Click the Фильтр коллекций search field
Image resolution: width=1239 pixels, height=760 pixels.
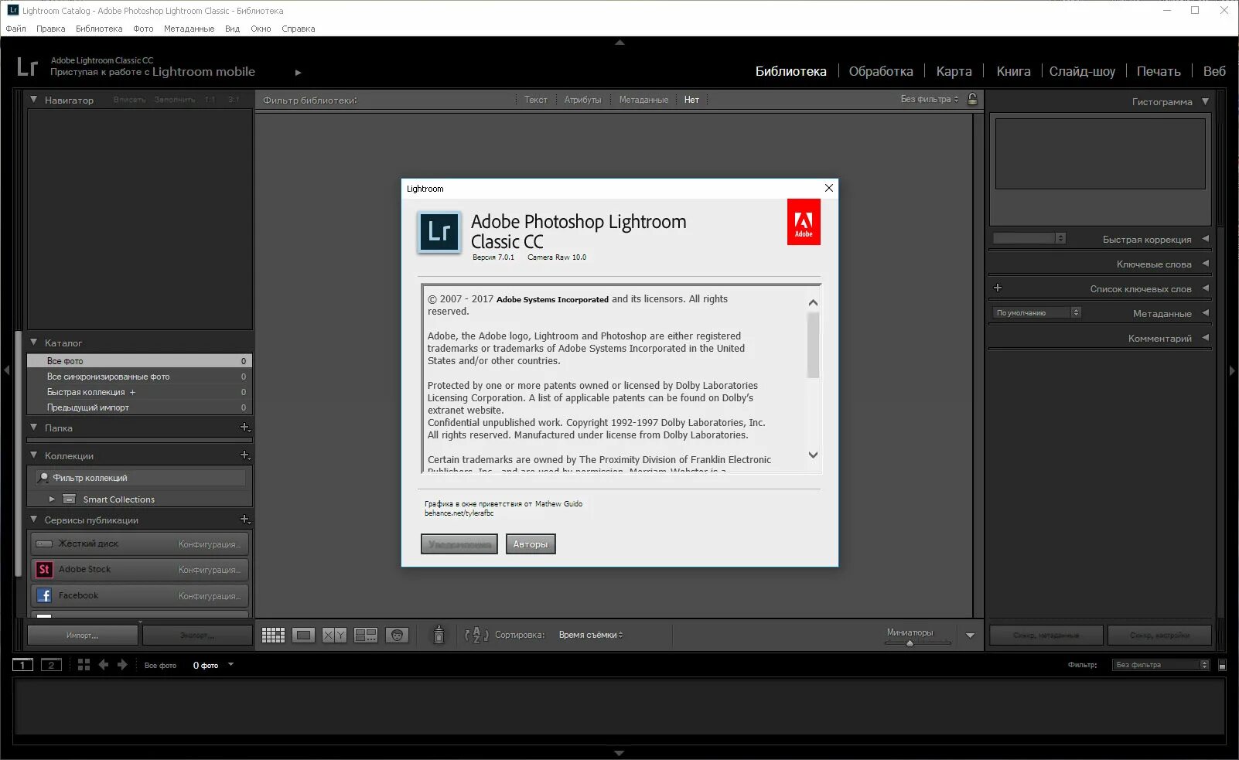pyautogui.click(x=141, y=478)
